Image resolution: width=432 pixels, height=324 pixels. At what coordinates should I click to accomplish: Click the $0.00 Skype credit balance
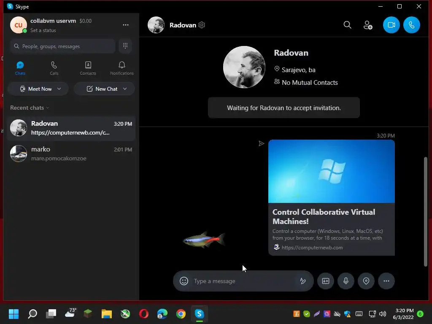pyautogui.click(x=85, y=21)
